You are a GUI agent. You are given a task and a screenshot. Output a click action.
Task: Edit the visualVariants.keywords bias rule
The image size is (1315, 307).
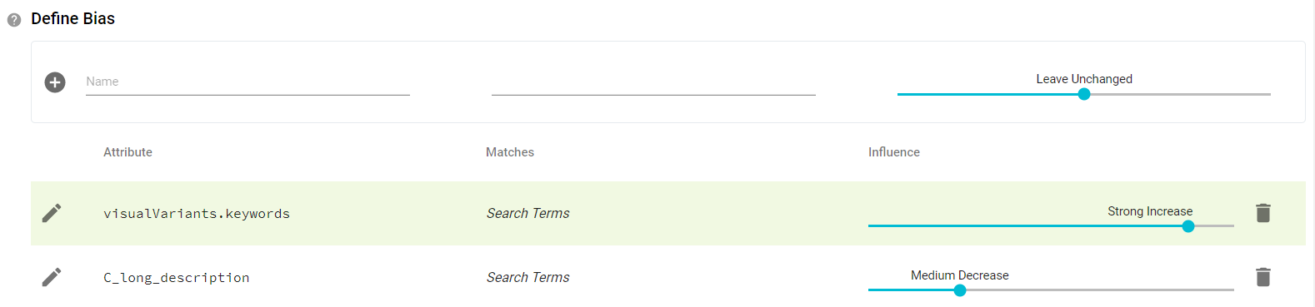click(x=52, y=213)
